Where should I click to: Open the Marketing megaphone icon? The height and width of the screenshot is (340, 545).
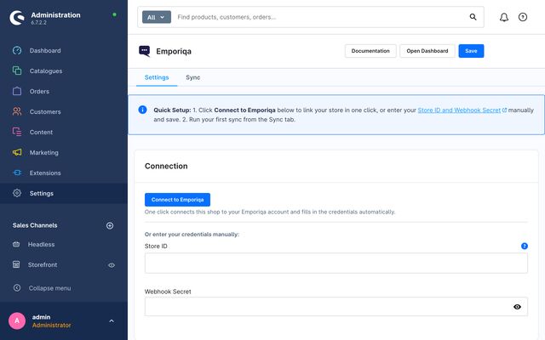17,152
